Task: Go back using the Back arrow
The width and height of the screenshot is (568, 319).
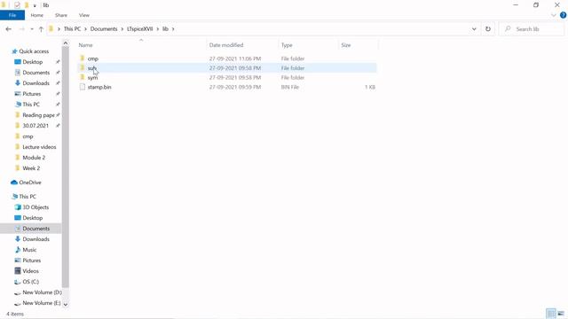Action: click(x=9, y=29)
